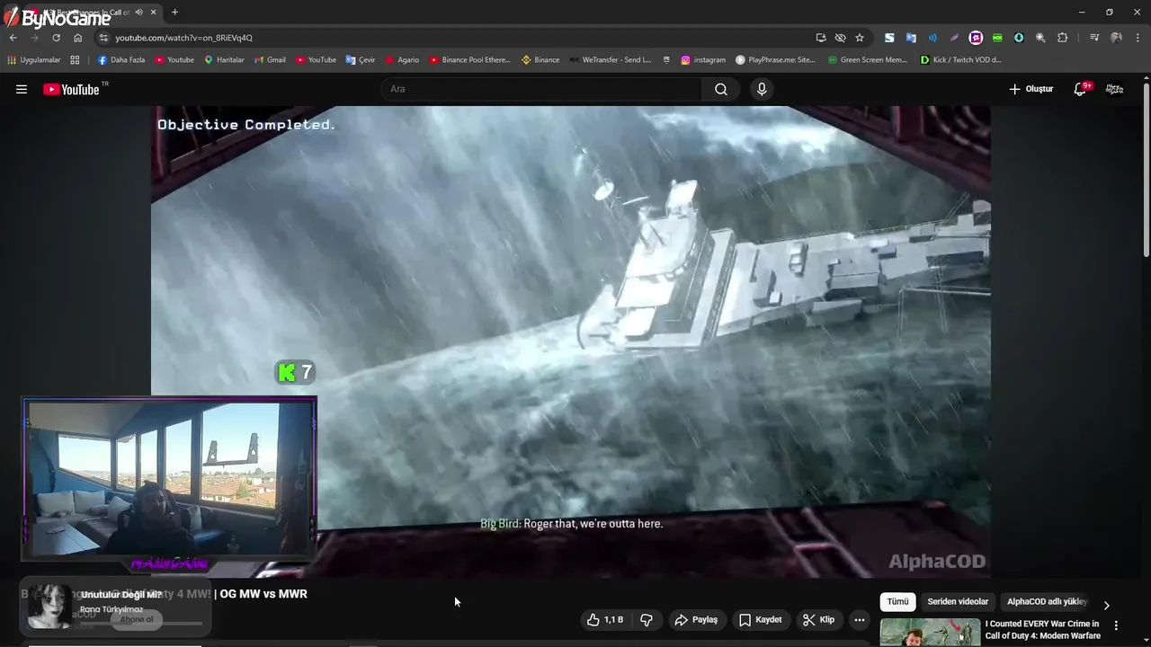Start voice search with the microphone icon
The width and height of the screenshot is (1151, 647).
(762, 89)
